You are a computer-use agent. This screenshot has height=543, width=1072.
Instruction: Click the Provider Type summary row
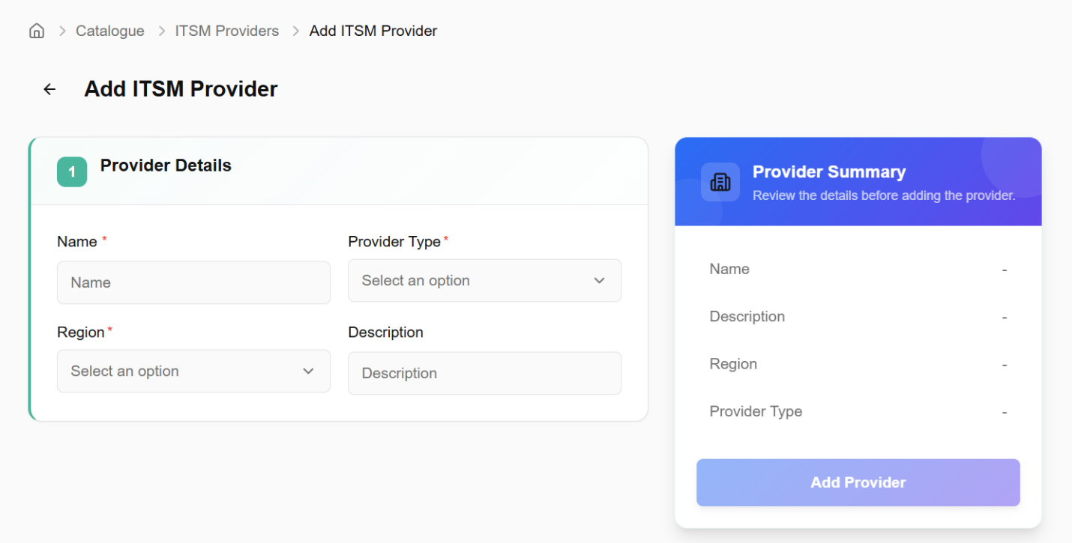tap(858, 412)
